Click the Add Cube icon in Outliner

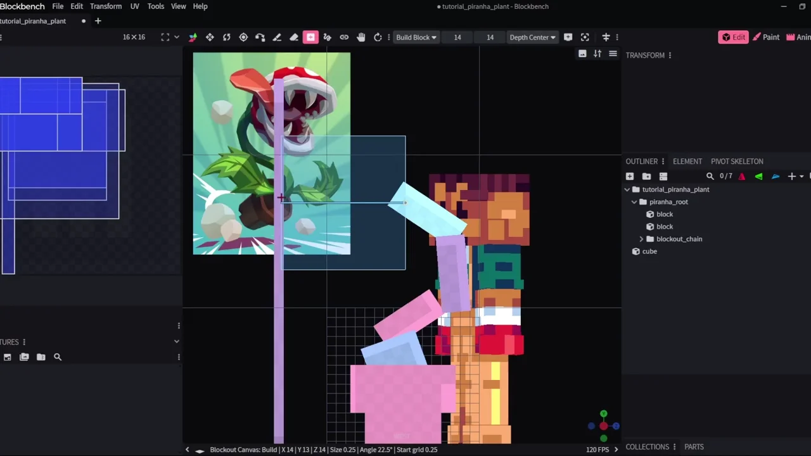point(630,177)
